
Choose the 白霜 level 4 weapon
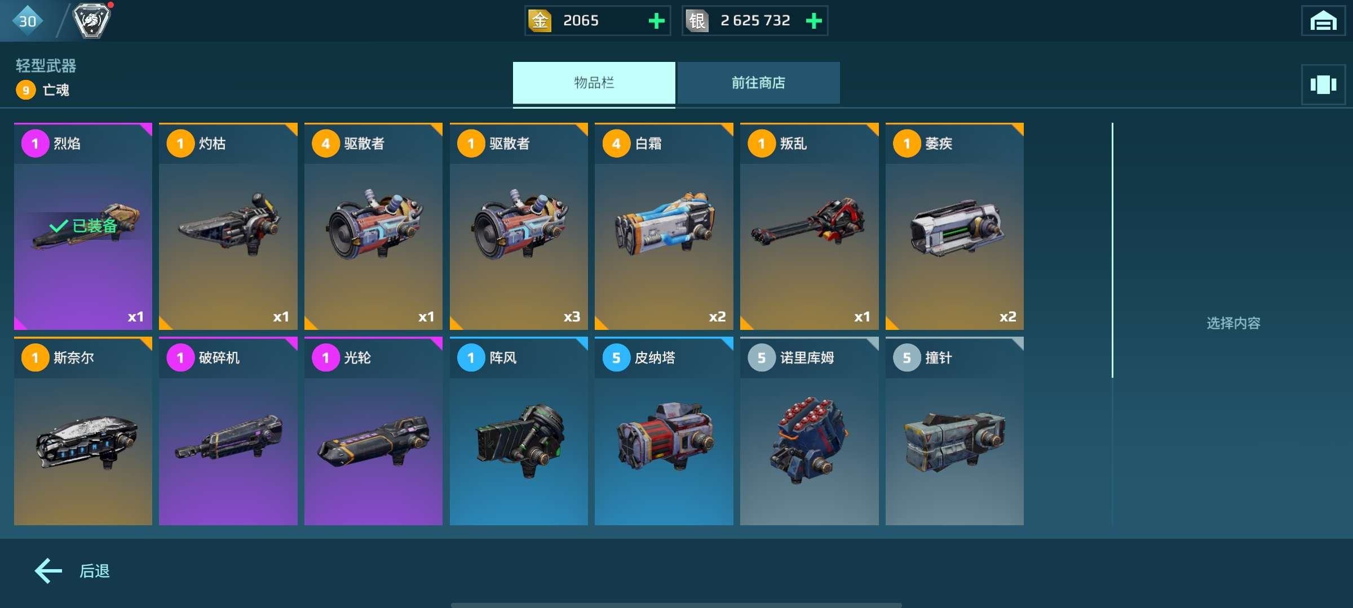664,226
